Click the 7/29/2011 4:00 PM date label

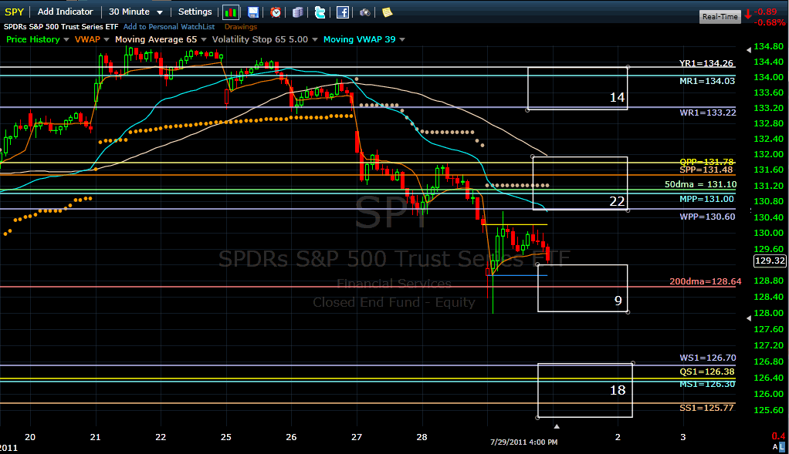[524, 442]
